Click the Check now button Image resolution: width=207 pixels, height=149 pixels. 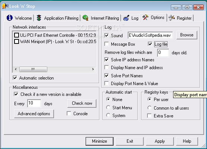(82, 103)
